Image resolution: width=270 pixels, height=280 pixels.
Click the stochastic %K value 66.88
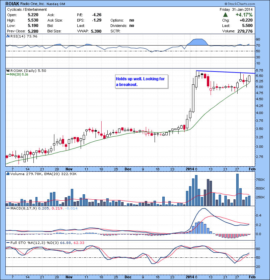[65, 243]
